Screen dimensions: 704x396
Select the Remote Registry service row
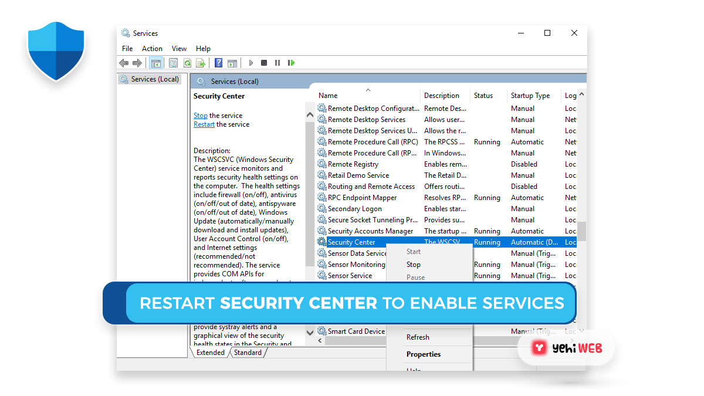[x=354, y=164]
